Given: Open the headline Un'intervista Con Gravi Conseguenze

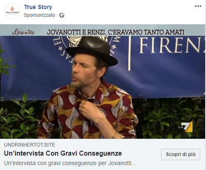Looking at the screenshot, I should tap(63, 153).
